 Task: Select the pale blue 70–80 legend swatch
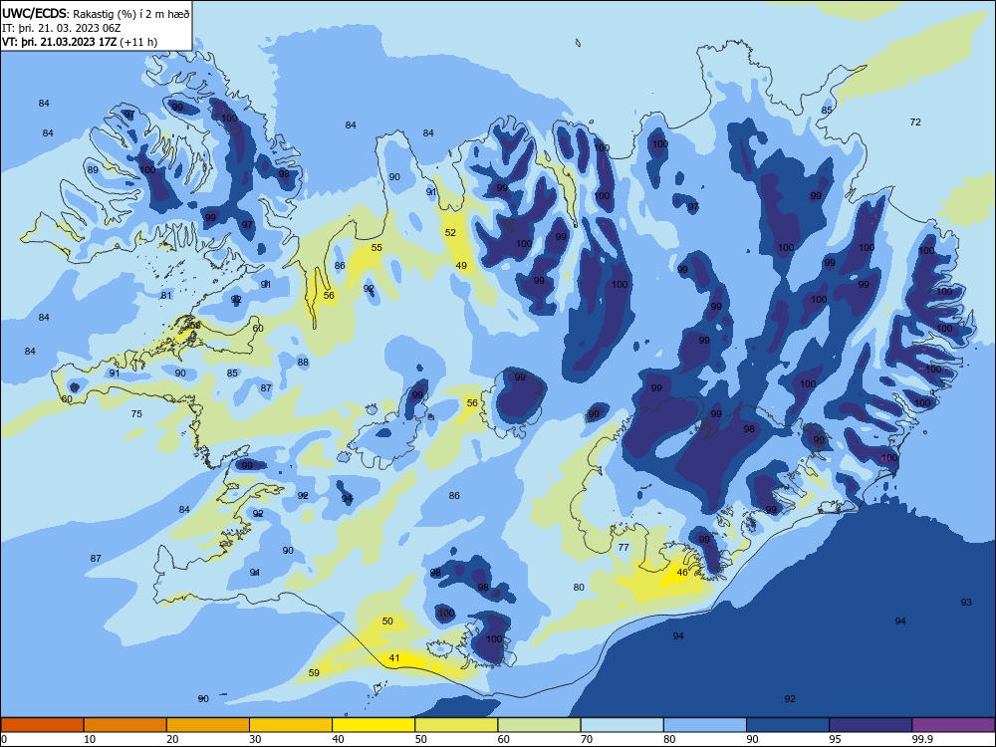(622, 725)
